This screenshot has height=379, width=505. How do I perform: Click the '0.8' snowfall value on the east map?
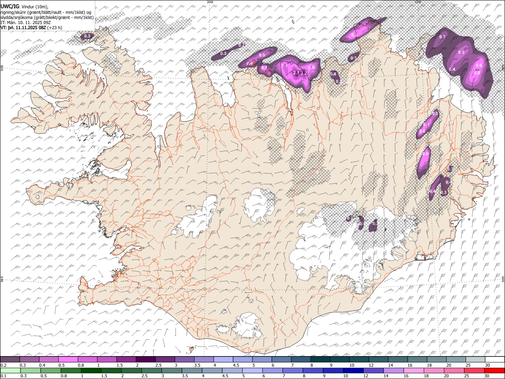pos(426,154)
